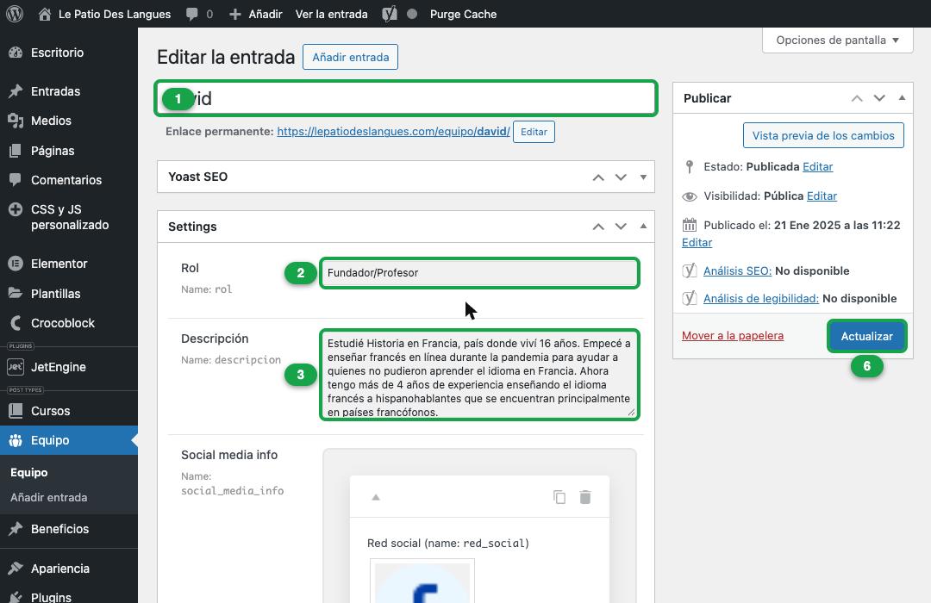Screen dimensions: 931x603
Task: Click Purge Cache in admin bar
Action: pos(463,14)
